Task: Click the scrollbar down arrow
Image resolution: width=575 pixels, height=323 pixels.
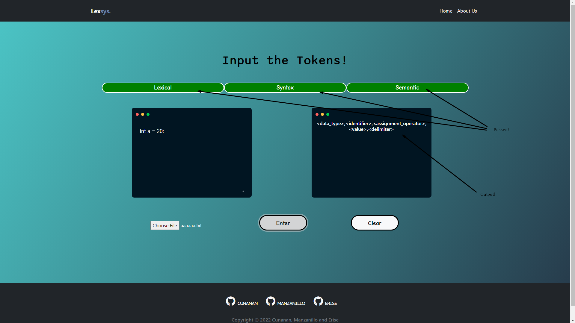Action: tap(573, 321)
